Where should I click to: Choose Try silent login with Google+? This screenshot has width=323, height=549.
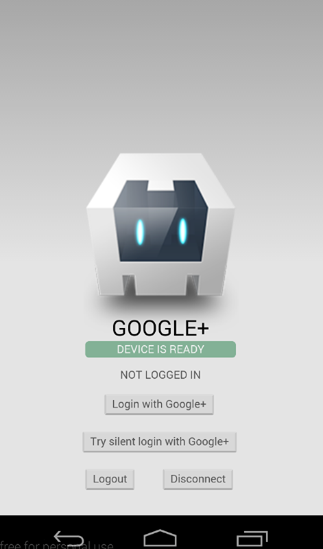(160, 442)
